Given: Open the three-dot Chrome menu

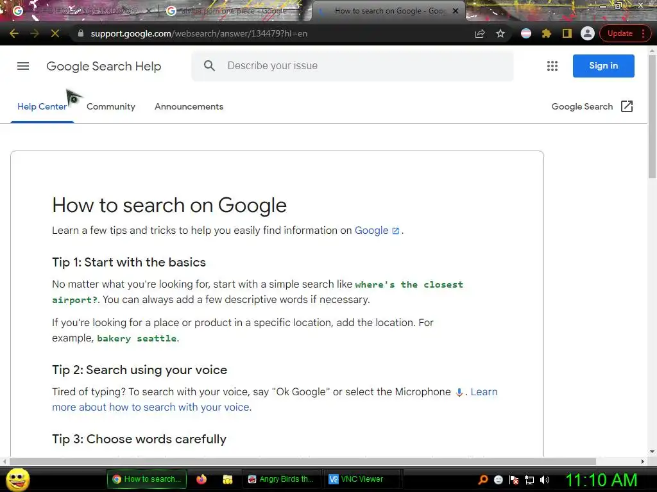Looking at the screenshot, I should pyautogui.click(x=643, y=33).
